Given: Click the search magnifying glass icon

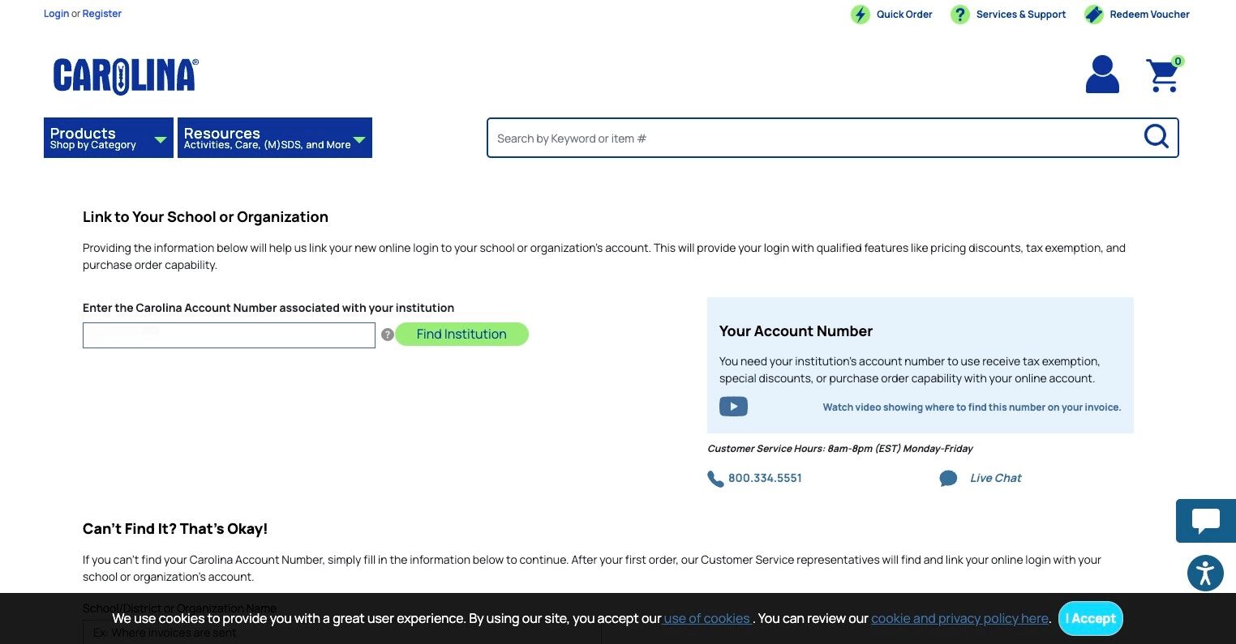Looking at the screenshot, I should point(1156,137).
